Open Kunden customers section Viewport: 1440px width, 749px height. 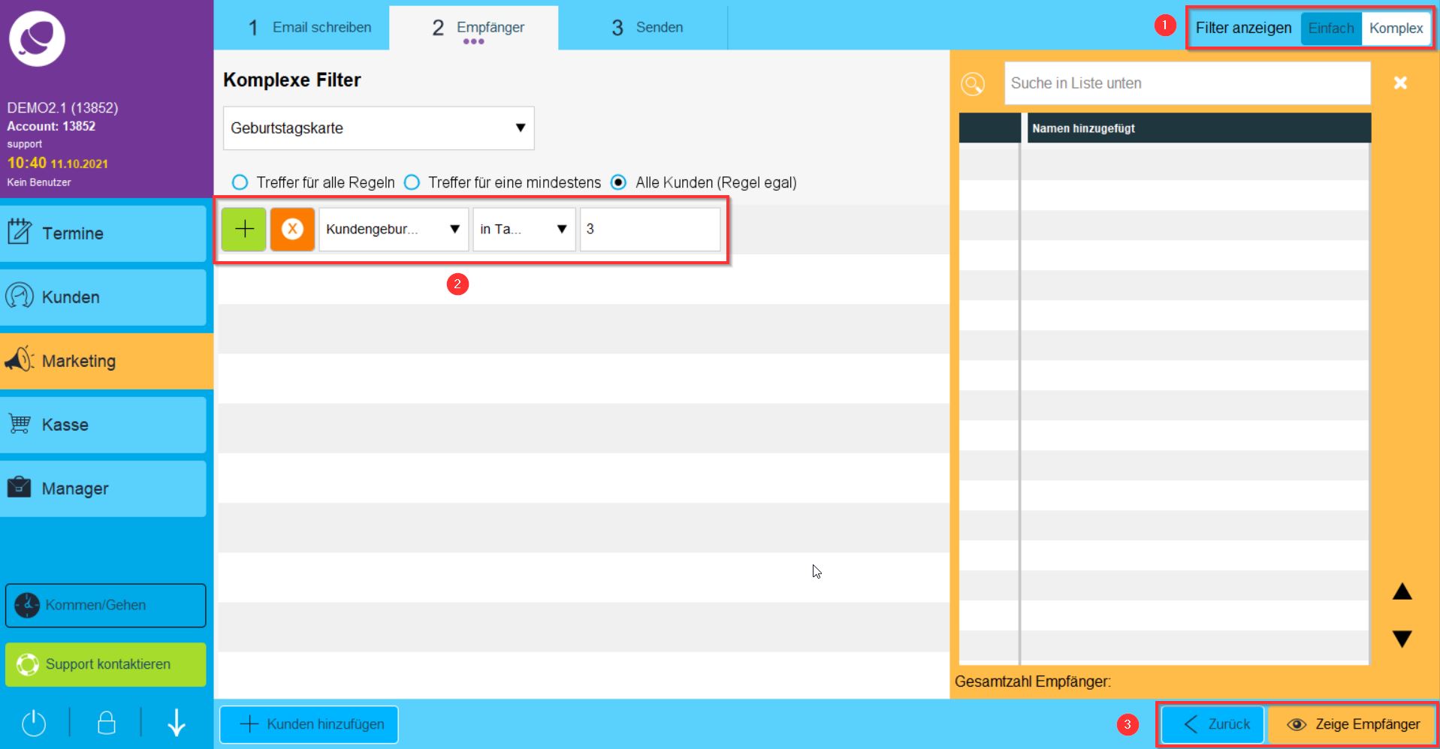(x=104, y=297)
